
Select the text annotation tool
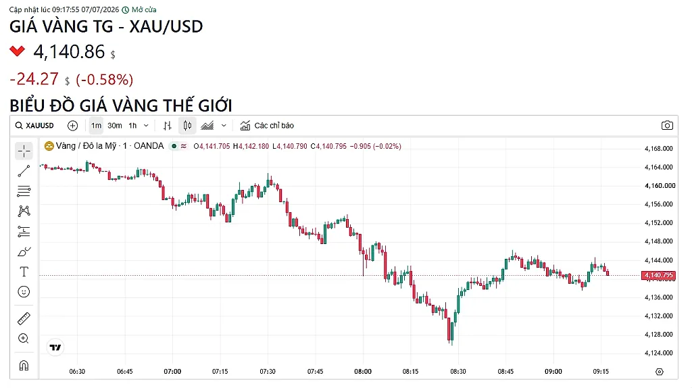click(x=24, y=272)
